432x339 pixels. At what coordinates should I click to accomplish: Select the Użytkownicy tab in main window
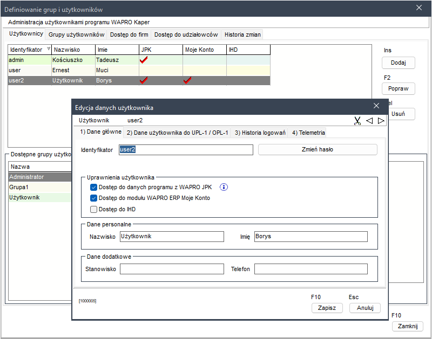click(26, 34)
